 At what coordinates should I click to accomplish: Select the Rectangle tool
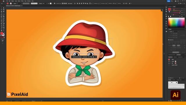1,15
